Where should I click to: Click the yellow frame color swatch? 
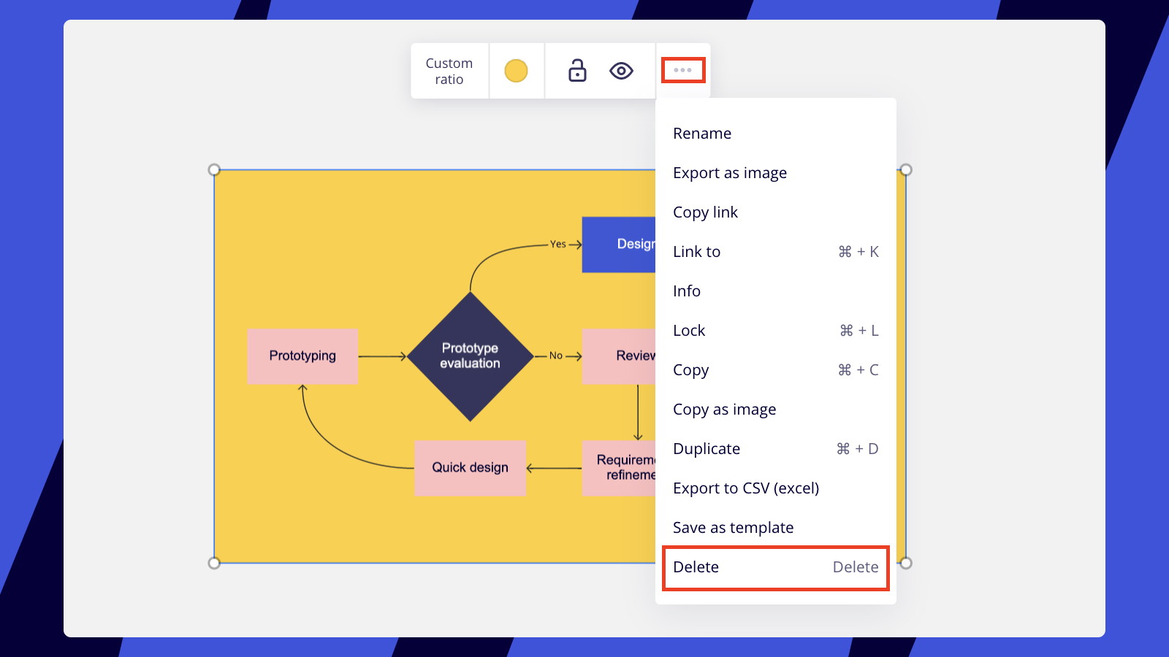pyautogui.click(x=516, y=71)
